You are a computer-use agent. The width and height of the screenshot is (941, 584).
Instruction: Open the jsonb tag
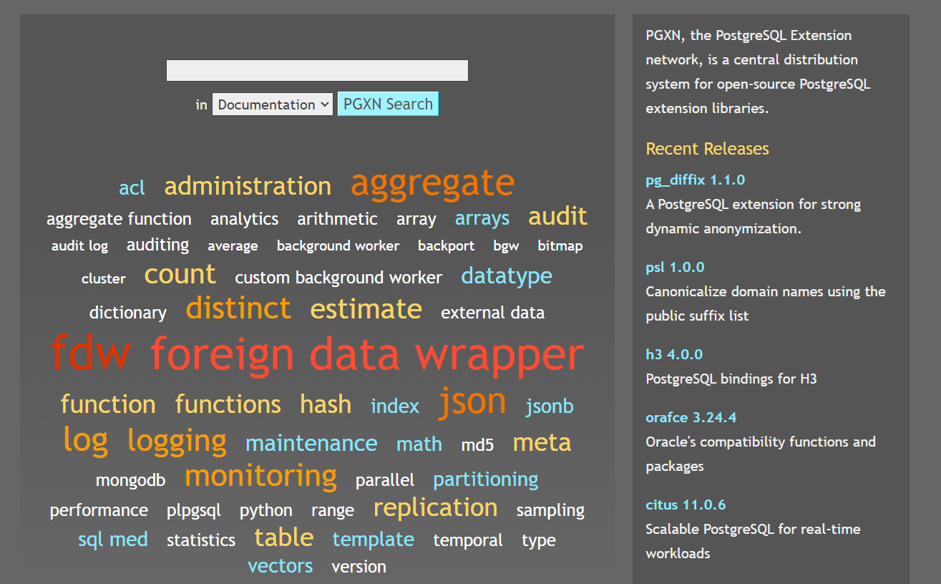point(550,407)
